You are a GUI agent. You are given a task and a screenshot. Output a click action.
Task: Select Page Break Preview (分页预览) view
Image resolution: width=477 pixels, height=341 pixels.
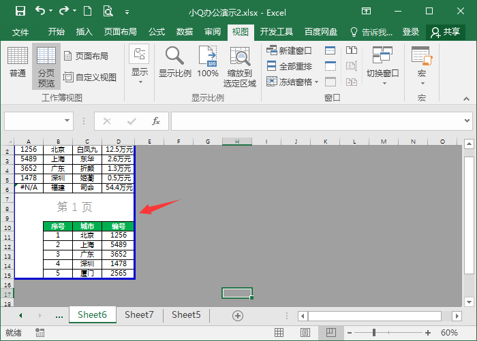coord(46,66)
